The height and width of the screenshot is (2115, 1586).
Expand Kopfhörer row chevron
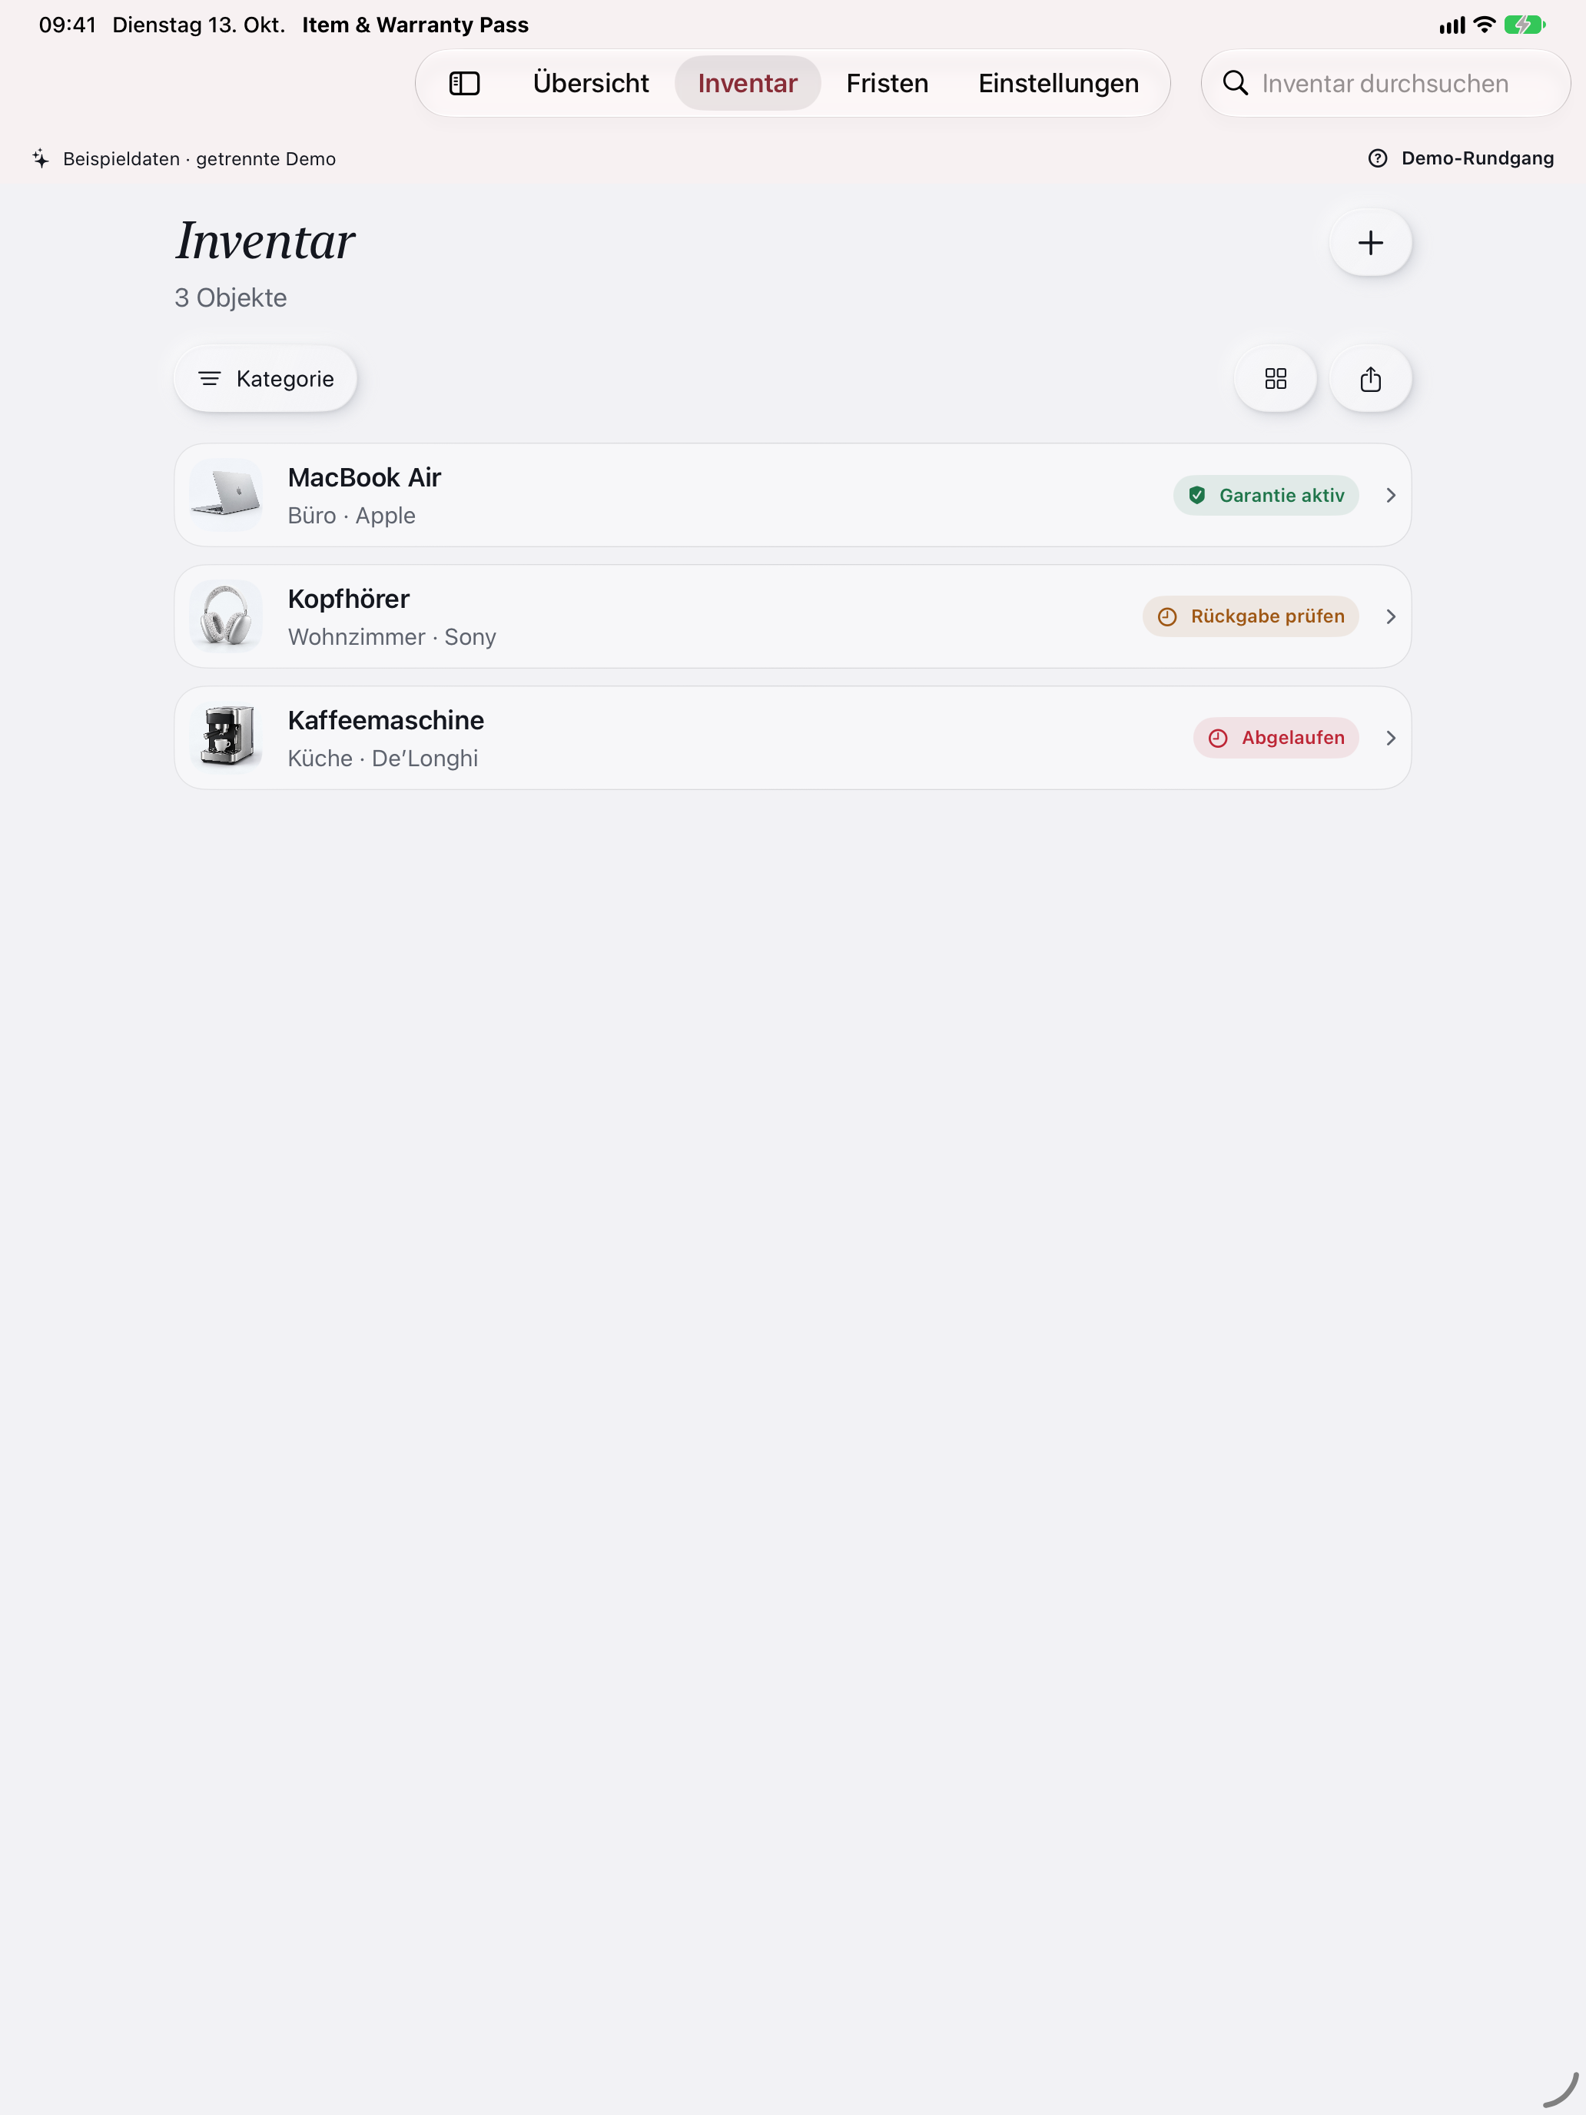1390,616
